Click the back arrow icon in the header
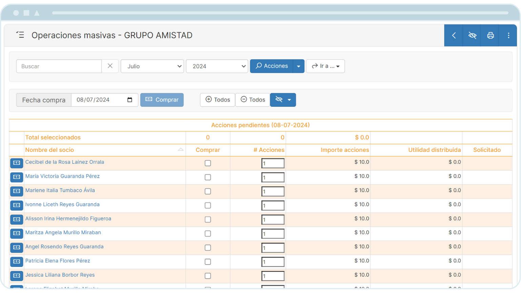The height and width of the screenshot is (293, 521). point(454,35)
